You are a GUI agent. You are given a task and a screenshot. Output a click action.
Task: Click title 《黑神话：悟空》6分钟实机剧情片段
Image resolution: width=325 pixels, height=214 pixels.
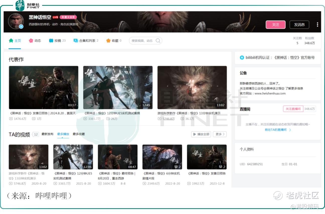(x=161, y=176)
